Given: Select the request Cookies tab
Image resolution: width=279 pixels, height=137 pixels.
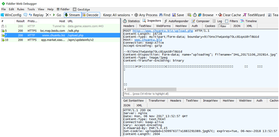Looking at the screenshot, I should click(x=210, y=26).
